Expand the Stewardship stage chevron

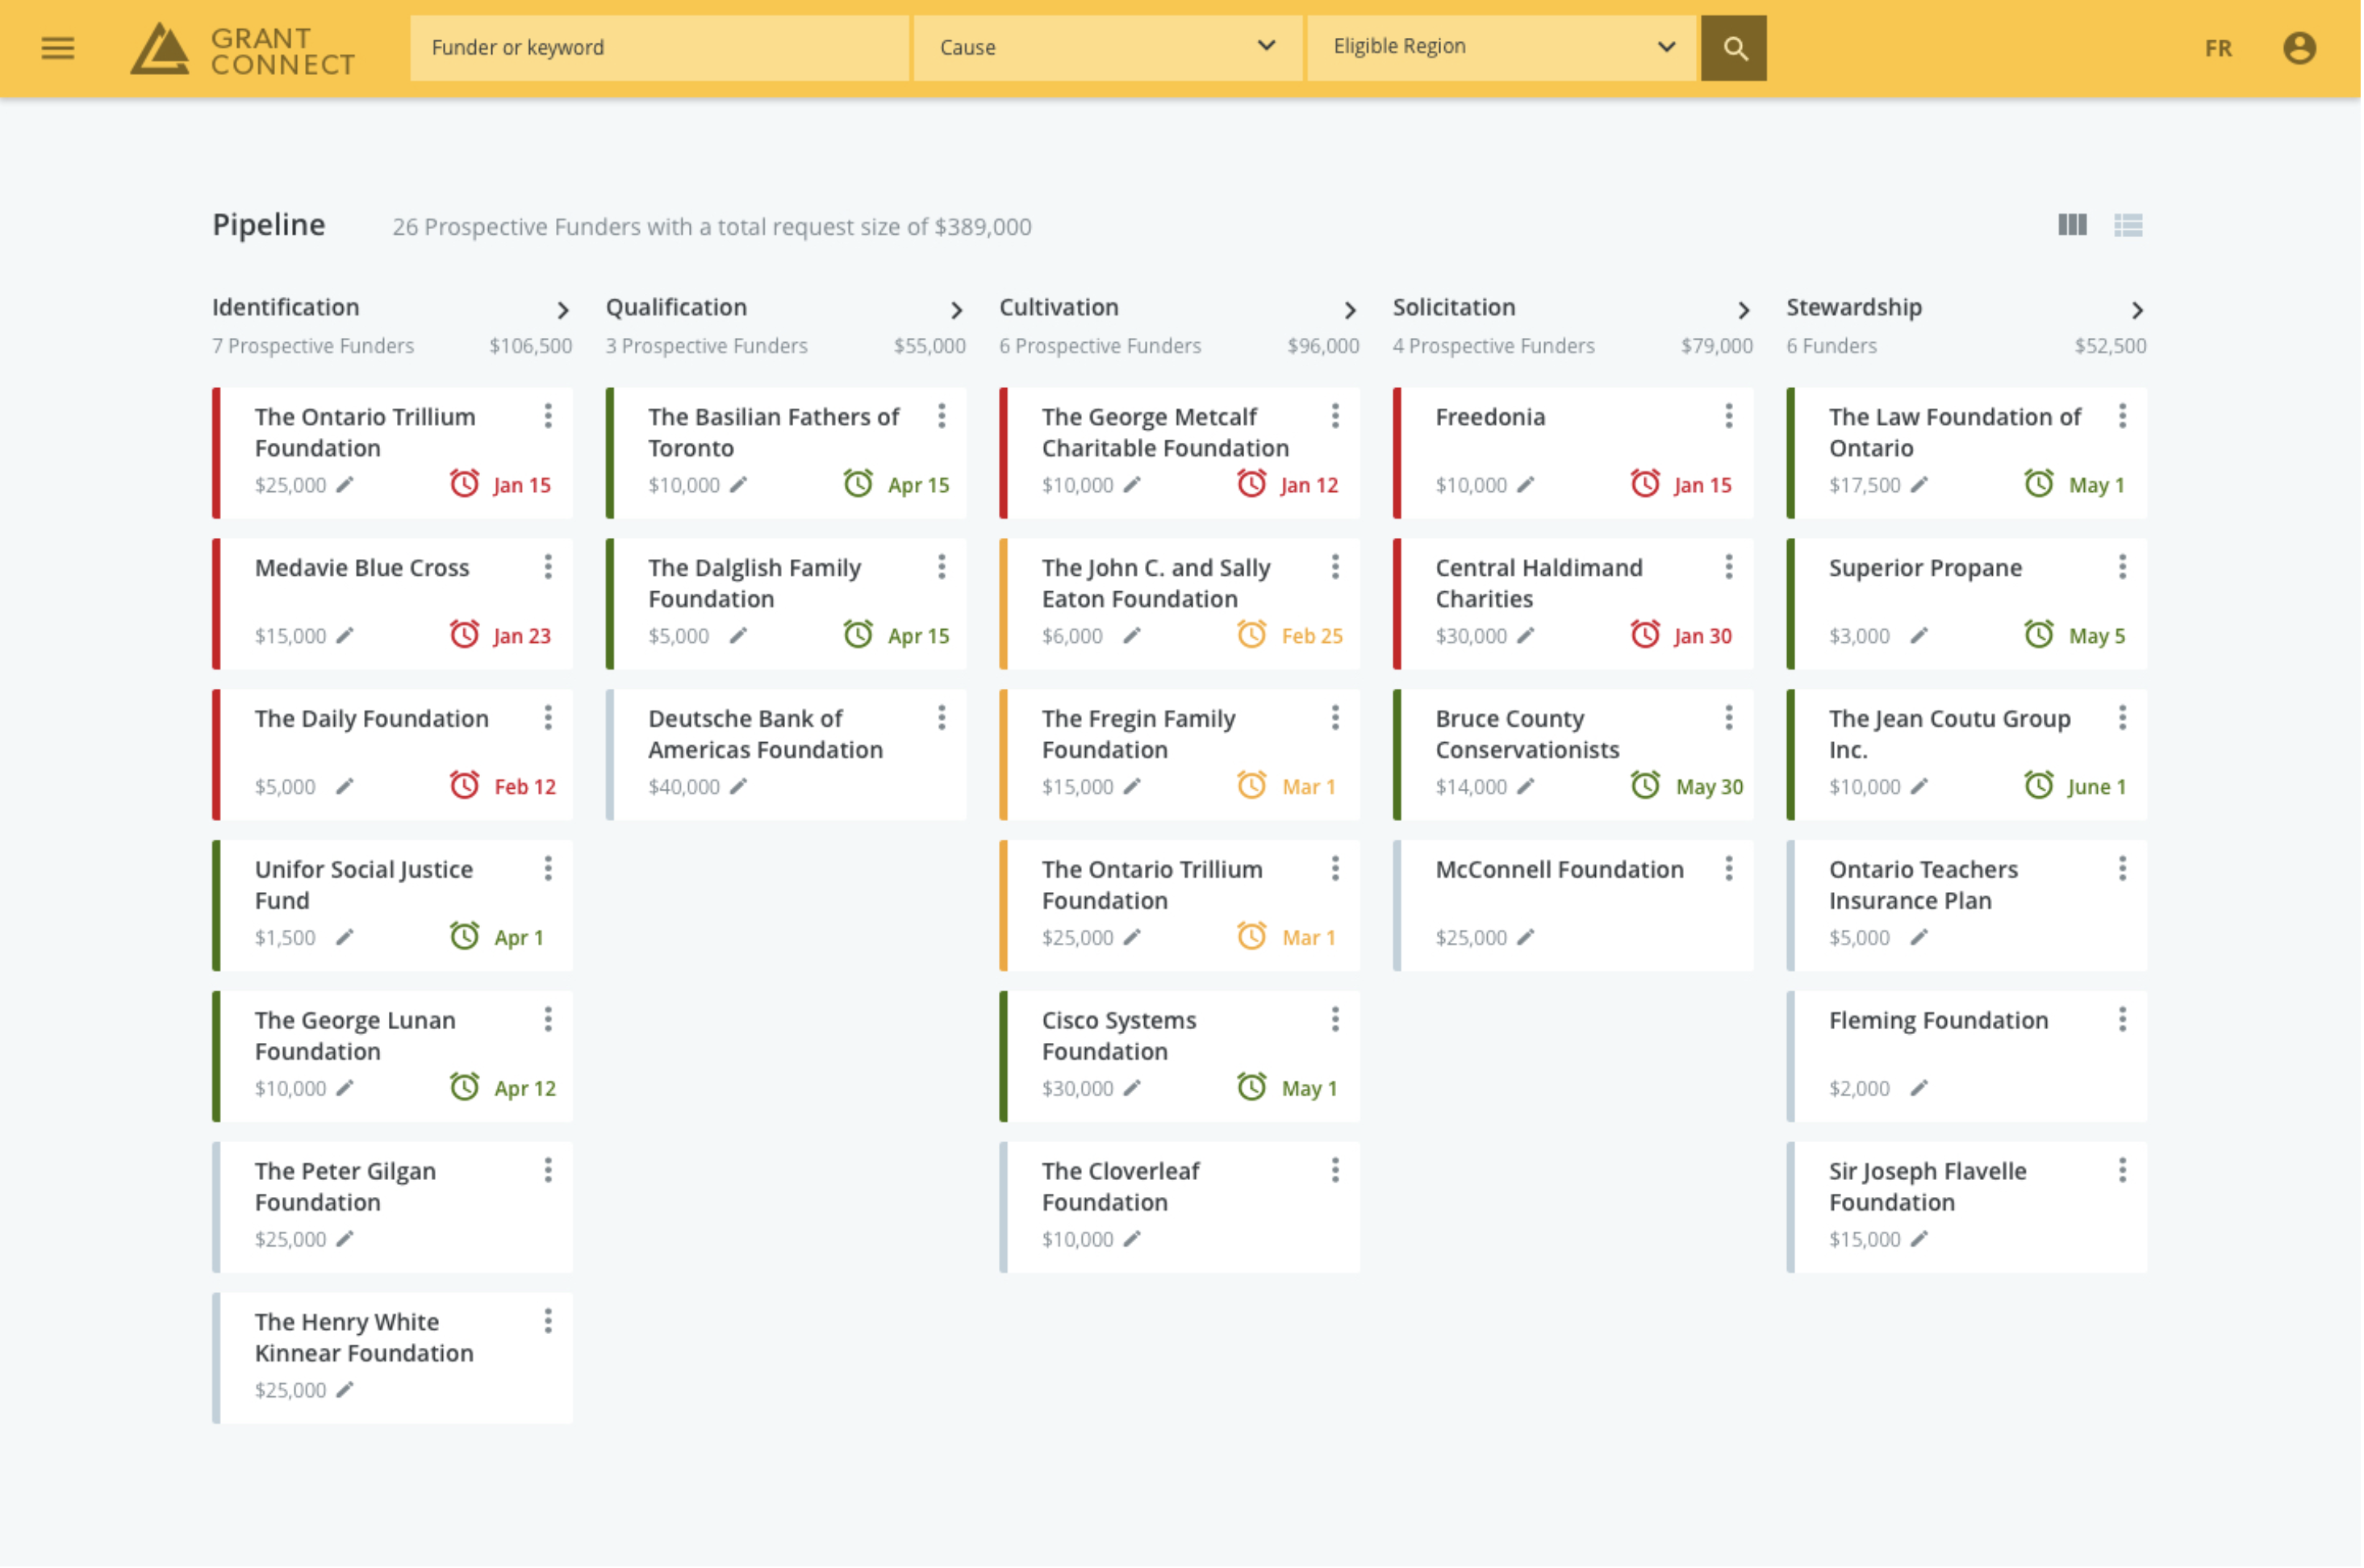click(2138, 310)
